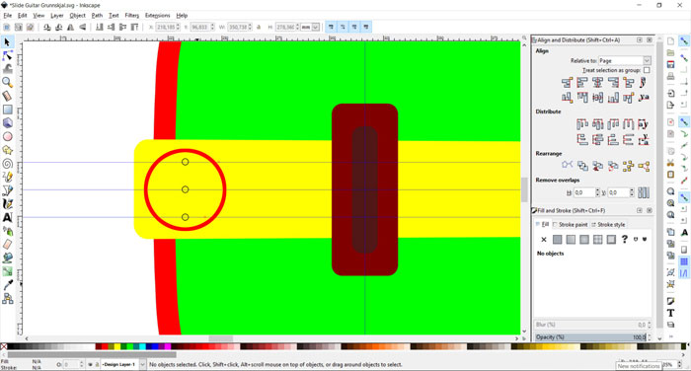The width and height of the screenshot is (691, 371).
Task: Select the Pencil freehand tool
Action: point(7,178)
